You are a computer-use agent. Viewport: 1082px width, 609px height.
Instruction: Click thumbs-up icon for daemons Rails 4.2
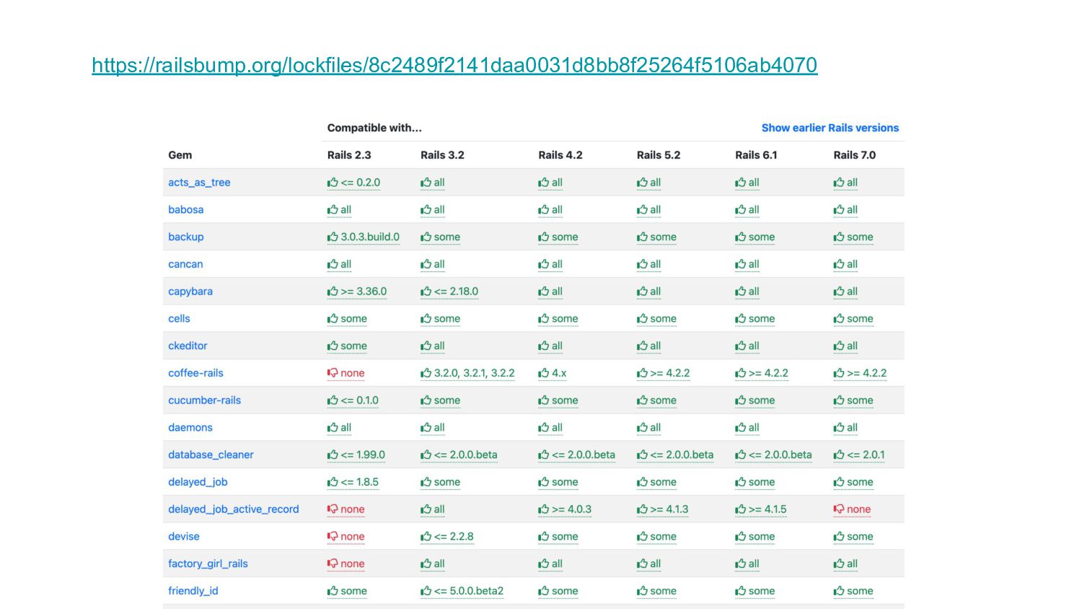click(543, 427)
